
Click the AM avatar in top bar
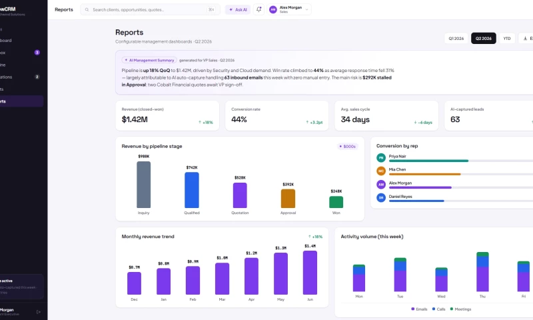tap(273, 9)
